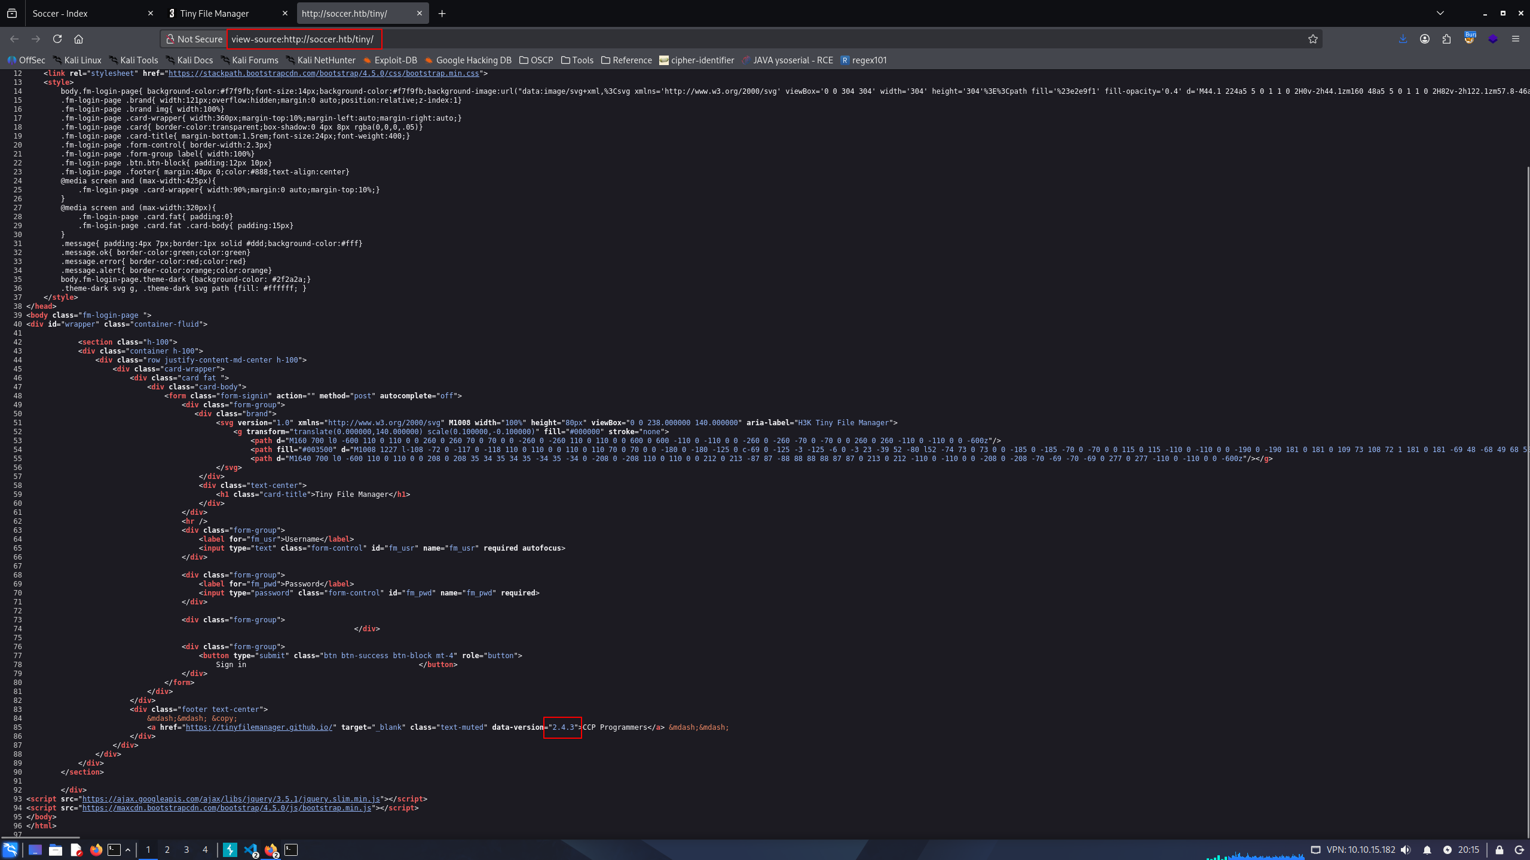Reload the view-source page

coord(57,39)
